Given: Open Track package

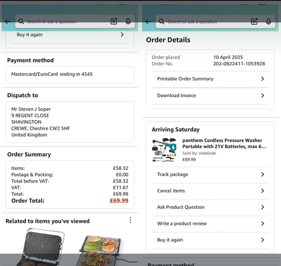Looking at the screenshot, I should click(210, 175).
